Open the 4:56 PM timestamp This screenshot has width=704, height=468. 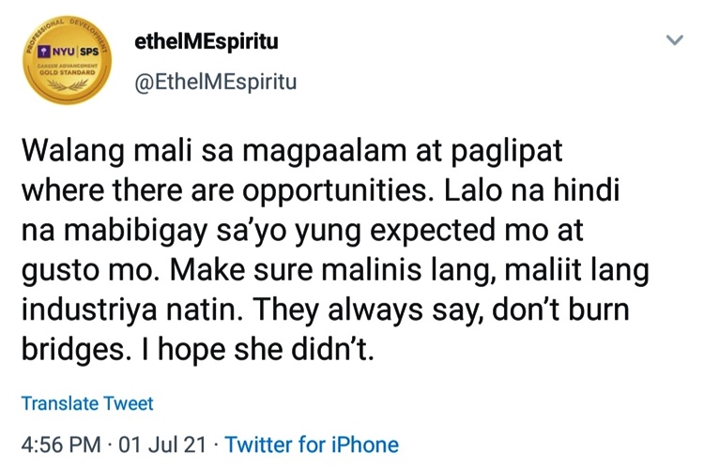[61, 445]
